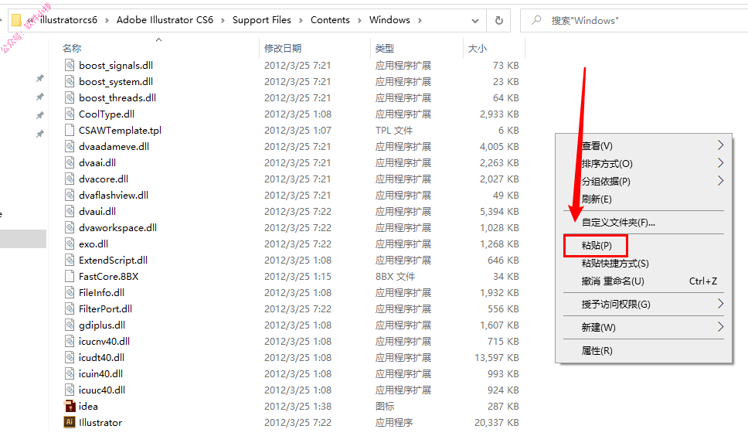Click the dvaworkspace.dll file icon
This screenshot has height=436, width=748.
pos(70,227)
